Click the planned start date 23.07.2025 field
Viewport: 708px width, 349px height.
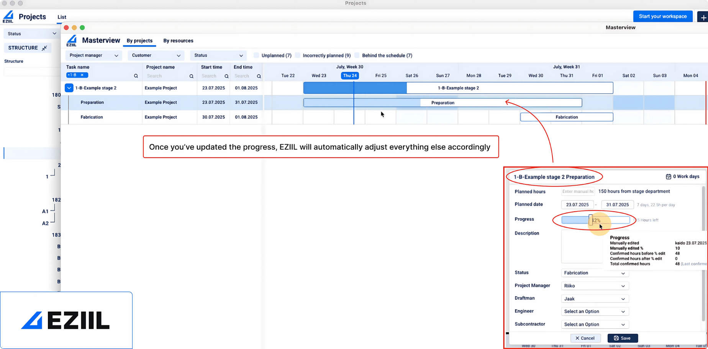(x=577, y=205)
